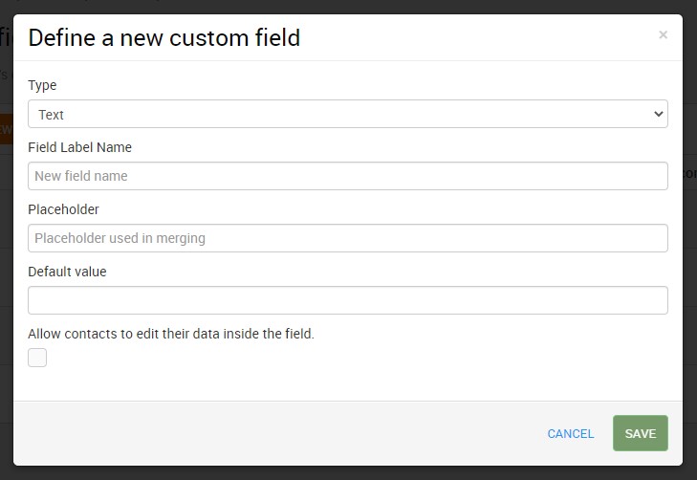697x480 pixels.
Task: Click the Default value label
Action: [x=67, y=272]
